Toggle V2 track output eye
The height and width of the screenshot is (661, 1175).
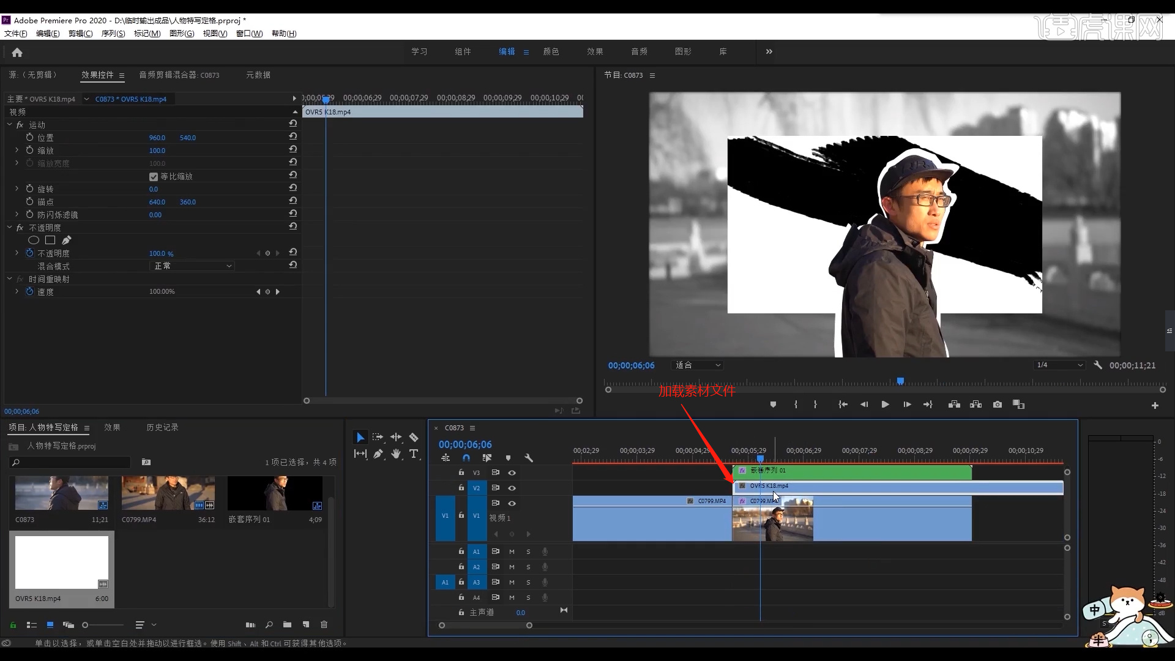(512, 488)
